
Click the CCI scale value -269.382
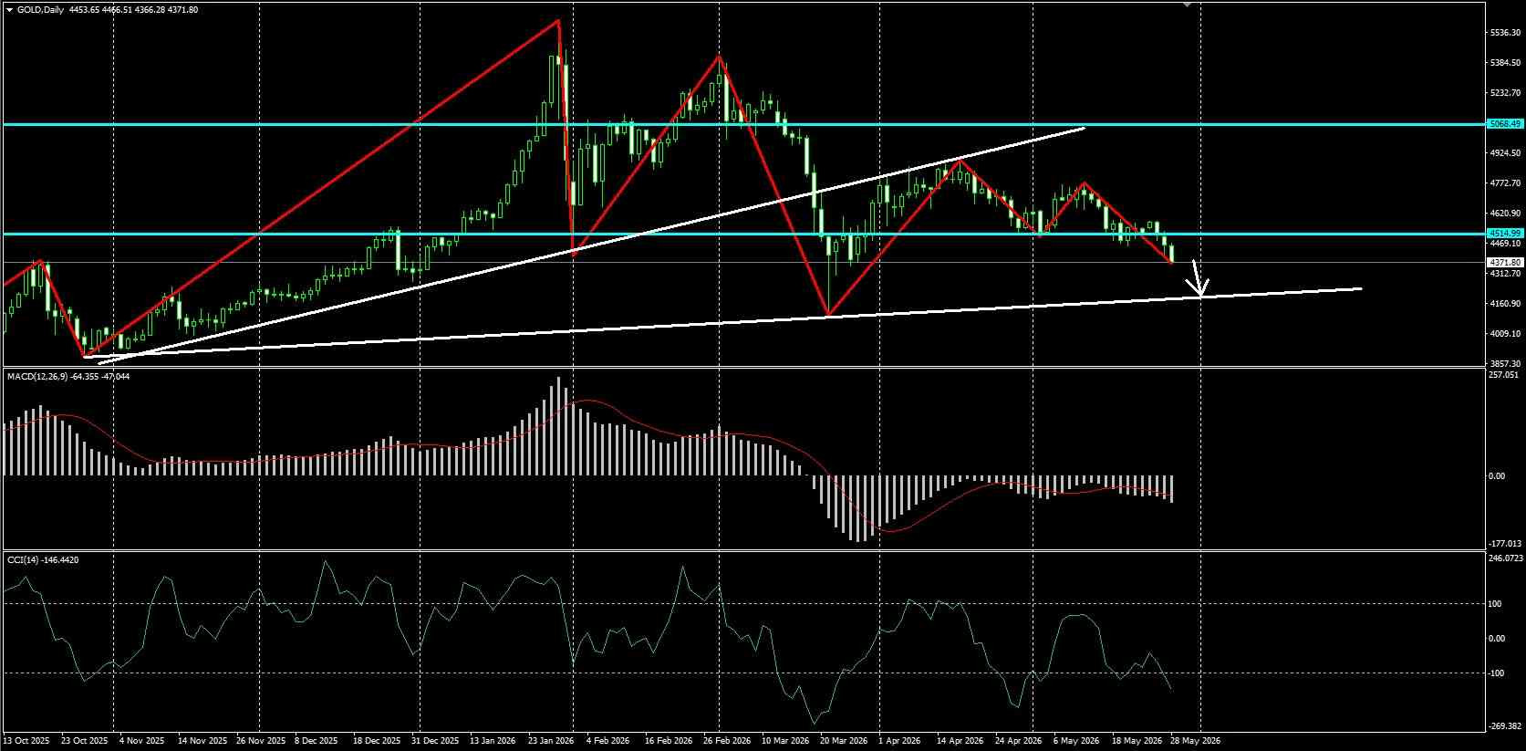pos(1505,726)
